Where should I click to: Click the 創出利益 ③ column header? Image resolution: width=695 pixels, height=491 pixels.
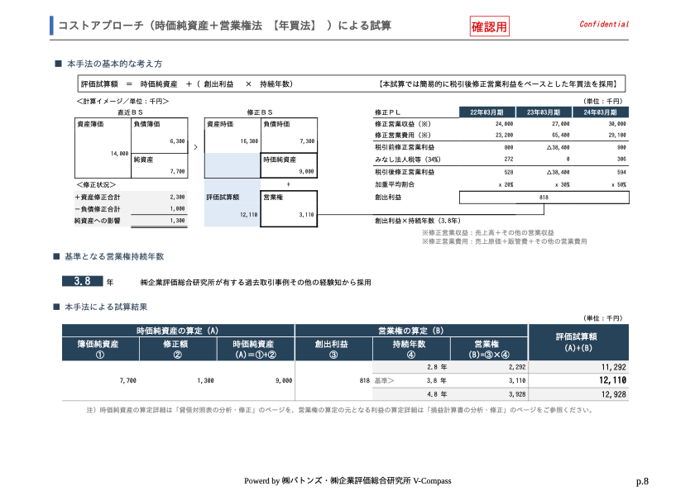click(333, 349)
